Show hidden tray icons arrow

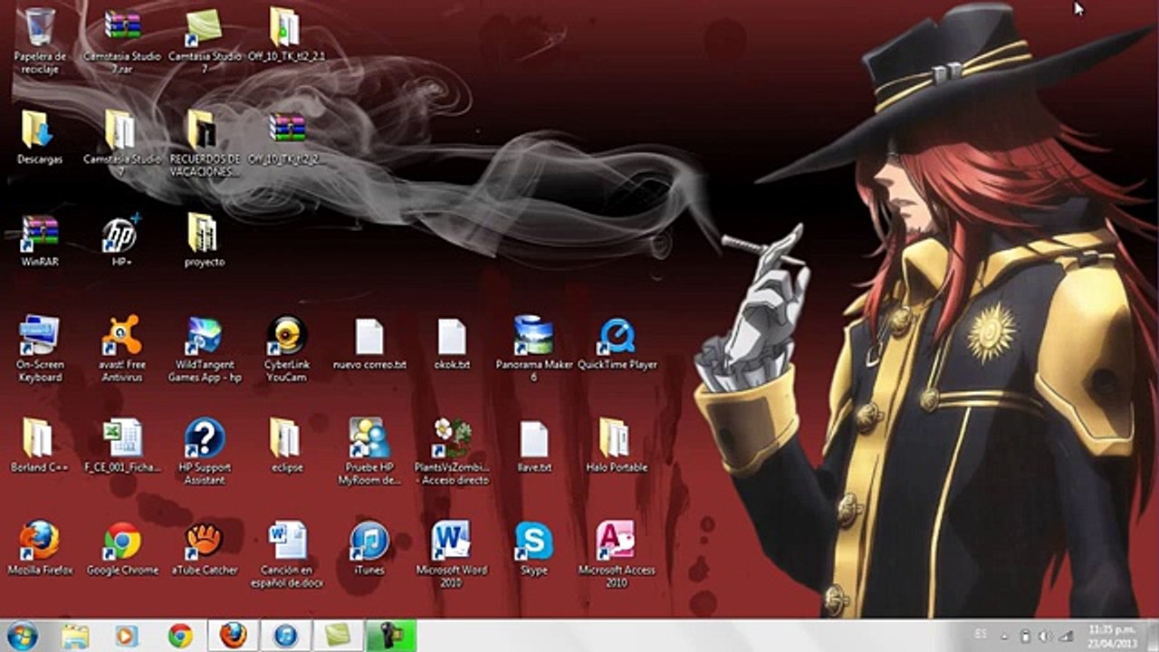[1004, 636]
